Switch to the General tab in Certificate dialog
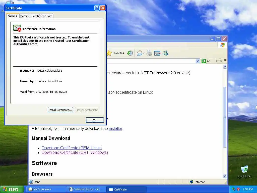The image size is (257, 193). (x=13, y=16)
